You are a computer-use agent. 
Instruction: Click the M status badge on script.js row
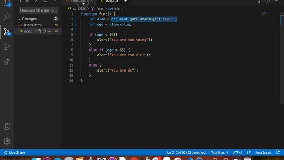[x=56, y=31]
